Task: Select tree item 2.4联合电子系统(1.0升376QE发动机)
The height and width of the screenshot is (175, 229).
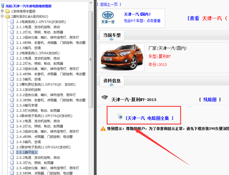Action: (x=44, y=116)
